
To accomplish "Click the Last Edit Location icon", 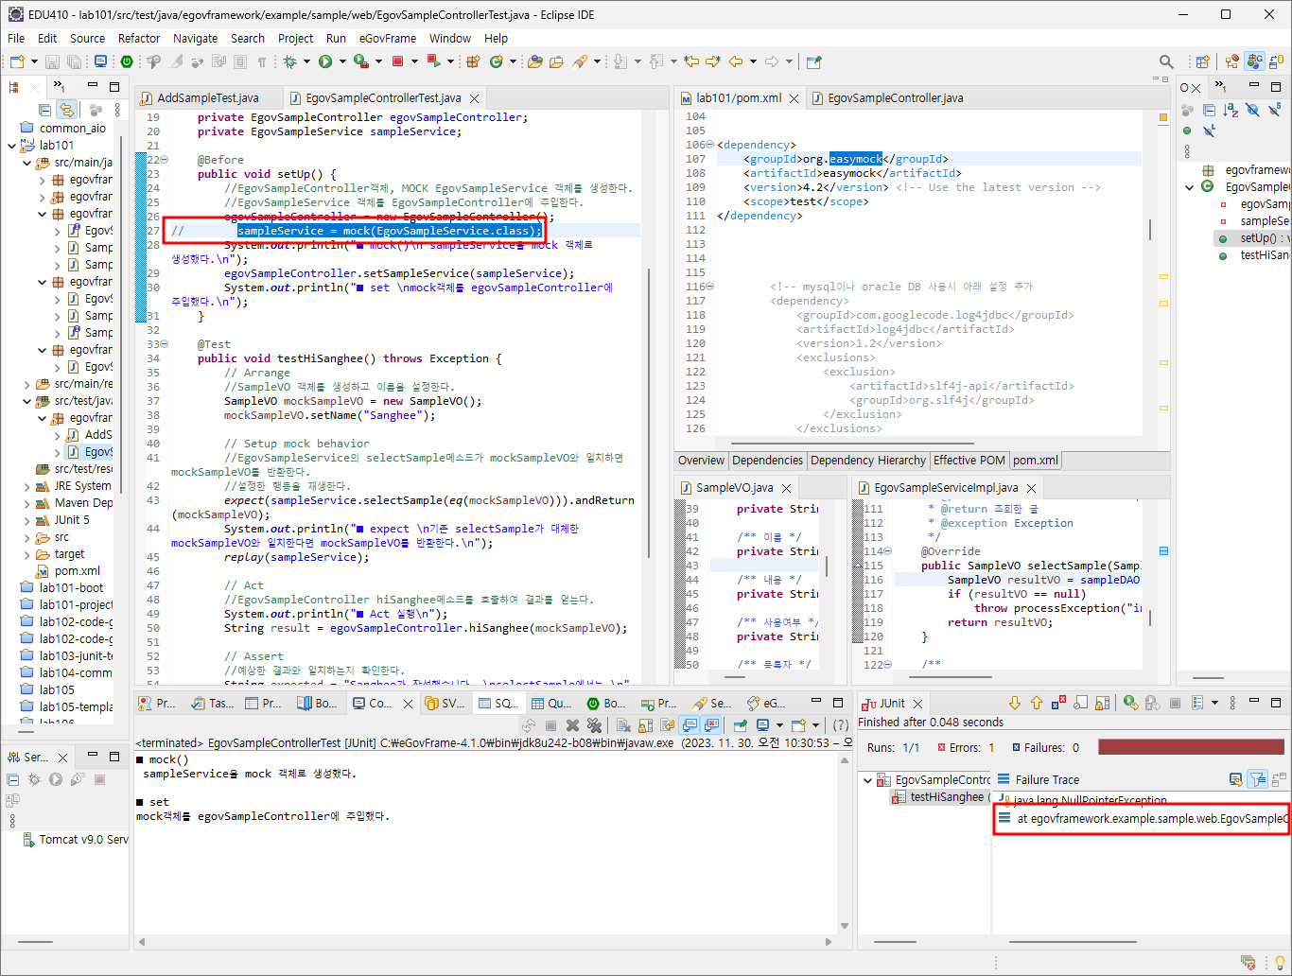I will [x=692, y=61].
